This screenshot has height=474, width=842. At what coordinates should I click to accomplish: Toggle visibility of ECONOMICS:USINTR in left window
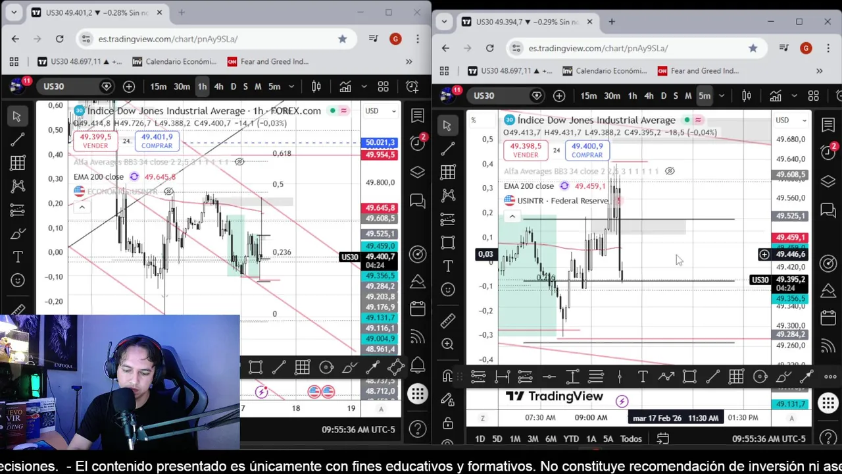pos(169,192)
